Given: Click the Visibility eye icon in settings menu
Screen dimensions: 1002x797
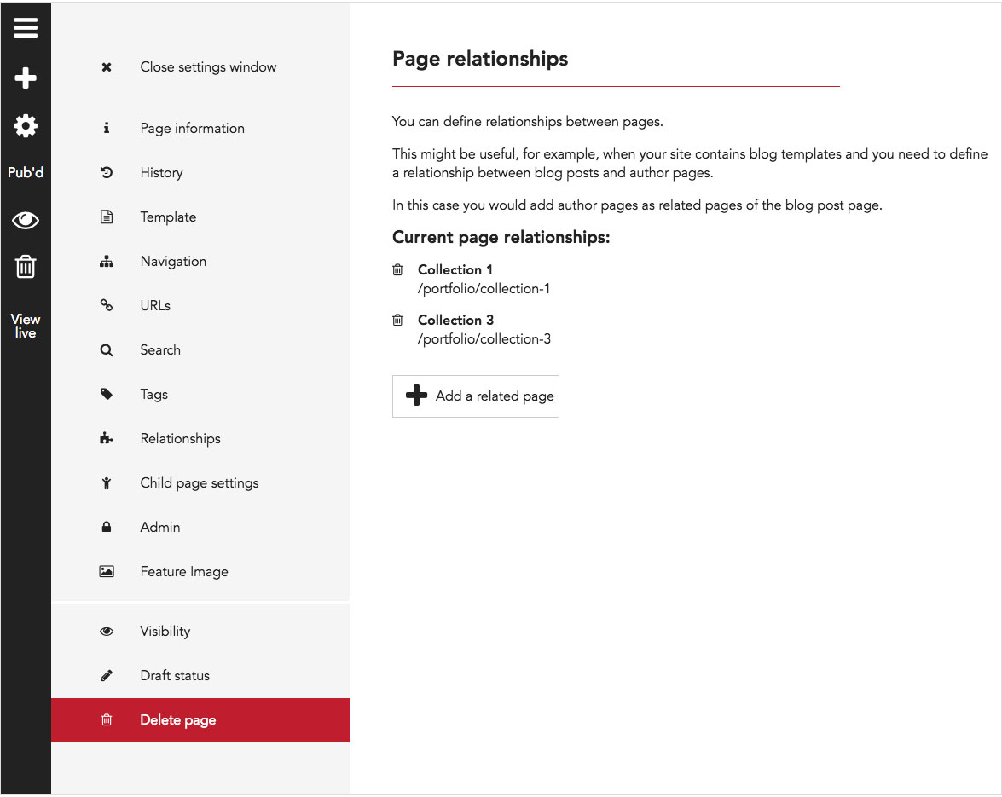Looking at the screenshot, I should [x=107, y=632].
